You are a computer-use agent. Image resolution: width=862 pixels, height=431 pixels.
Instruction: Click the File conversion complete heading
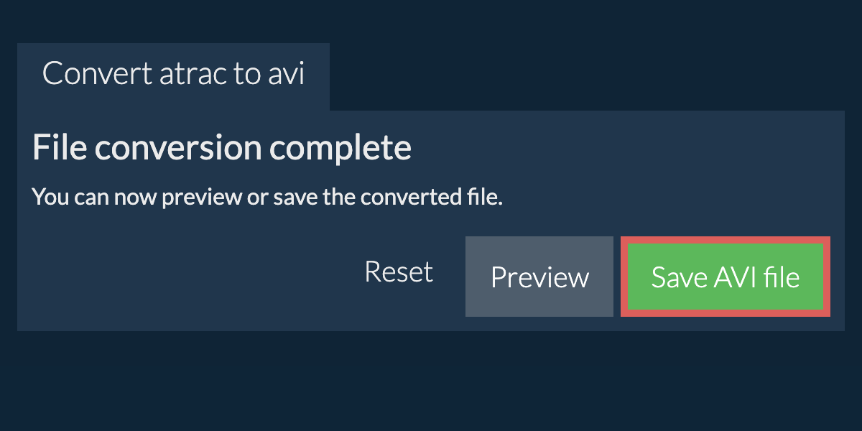coord(222,149)
